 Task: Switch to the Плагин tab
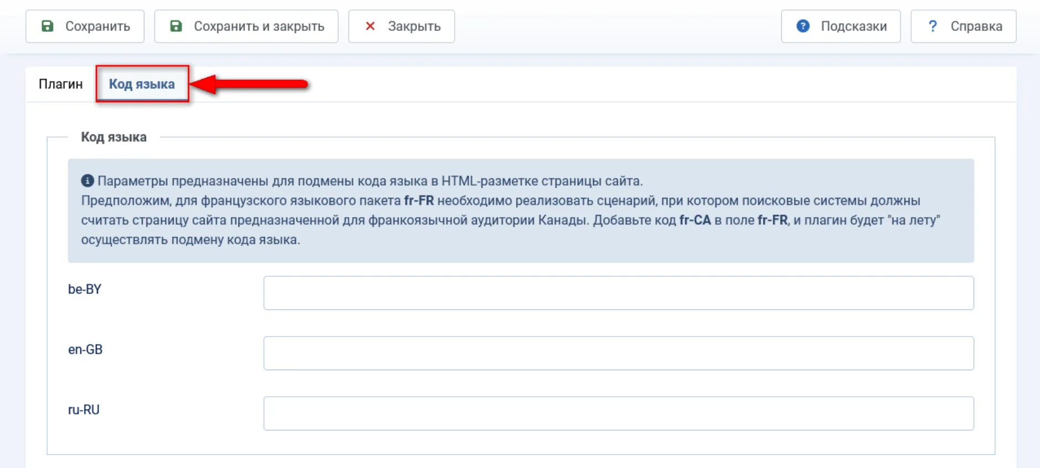(x=61, y=84)
